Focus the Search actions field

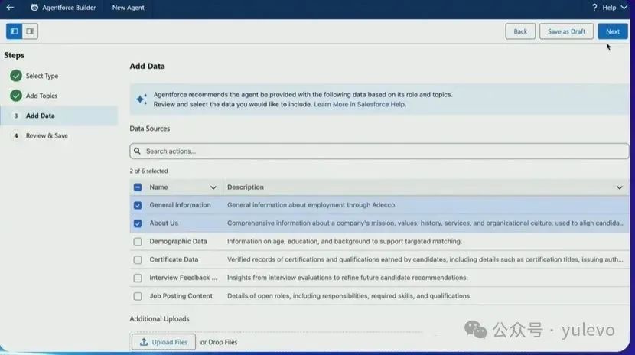379,151
